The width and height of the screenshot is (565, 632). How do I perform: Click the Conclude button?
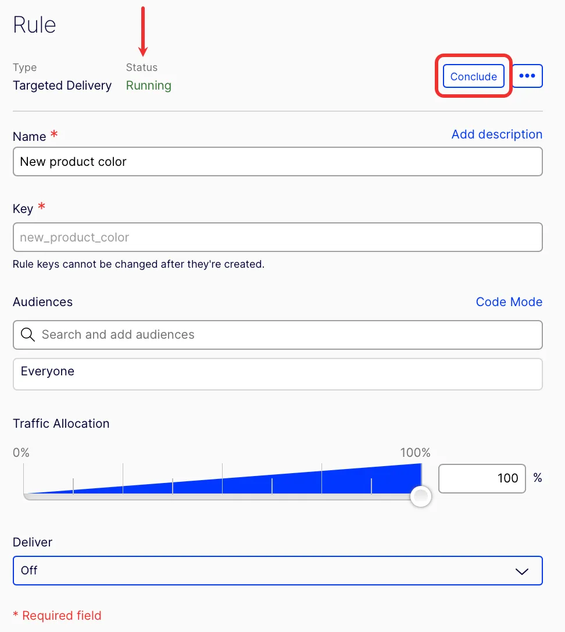pos(473,76)
